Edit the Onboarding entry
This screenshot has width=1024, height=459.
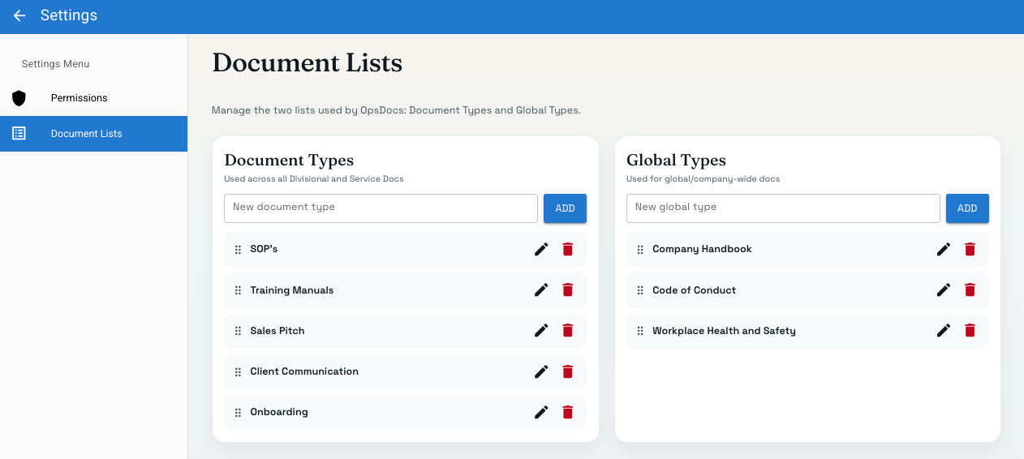(541, 412)
